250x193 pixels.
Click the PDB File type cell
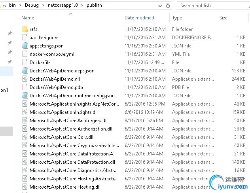[180, 87]
